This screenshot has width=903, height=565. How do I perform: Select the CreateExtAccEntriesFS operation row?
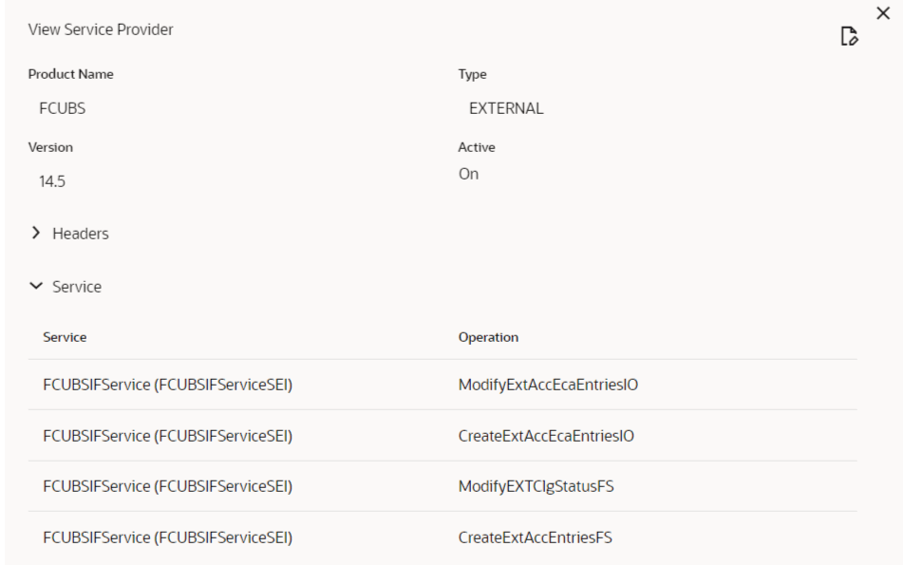[x=442, y=537]
